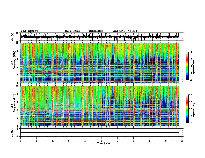The width and height of the screenshot is (205, 158).
Task: Click the flat ch.3 voltage trace
Action: pyautogui.click(x=100, y=132)
